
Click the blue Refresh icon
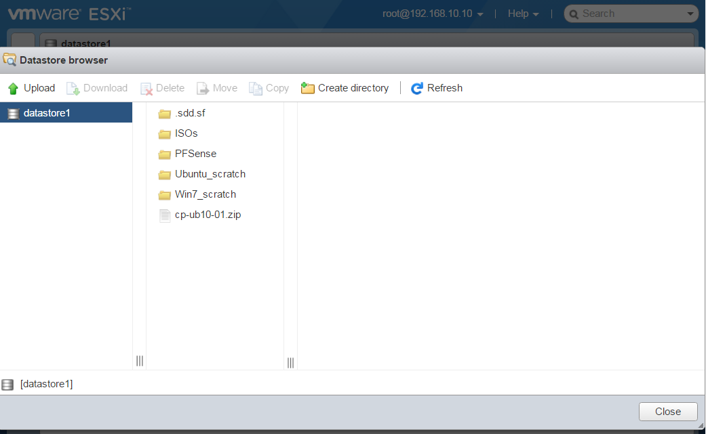coord(417,88)
